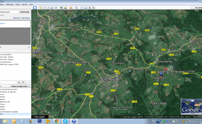This screenshot has height=124, width=202.
Task: Click the Add Path toolbar icon
Action: pyautogui.click(x=48, y=7)
